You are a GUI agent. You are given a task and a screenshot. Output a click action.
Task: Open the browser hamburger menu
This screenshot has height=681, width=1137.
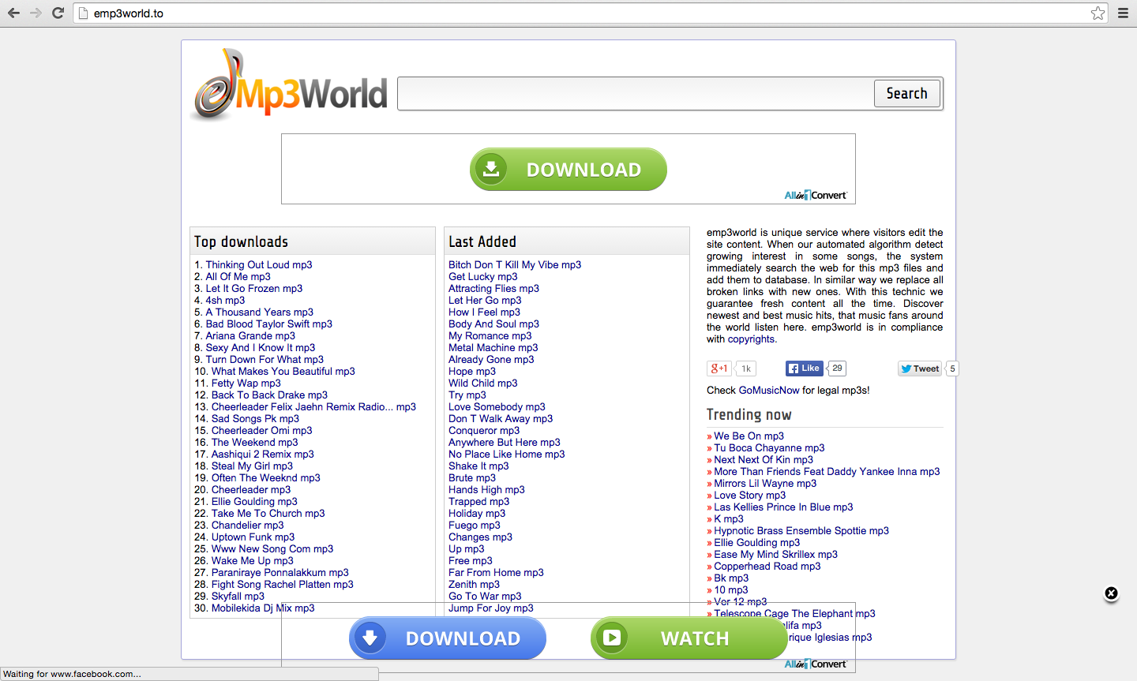(1123, 13)
